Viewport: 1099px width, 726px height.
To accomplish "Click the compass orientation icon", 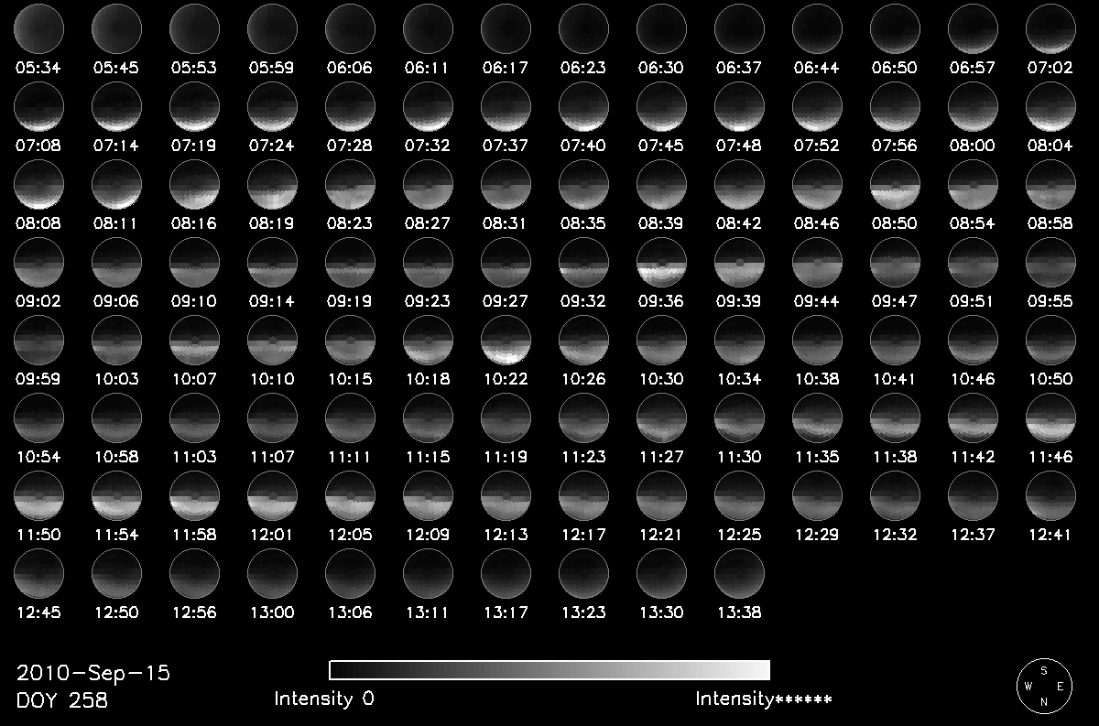I will [x=1044, y=685].
